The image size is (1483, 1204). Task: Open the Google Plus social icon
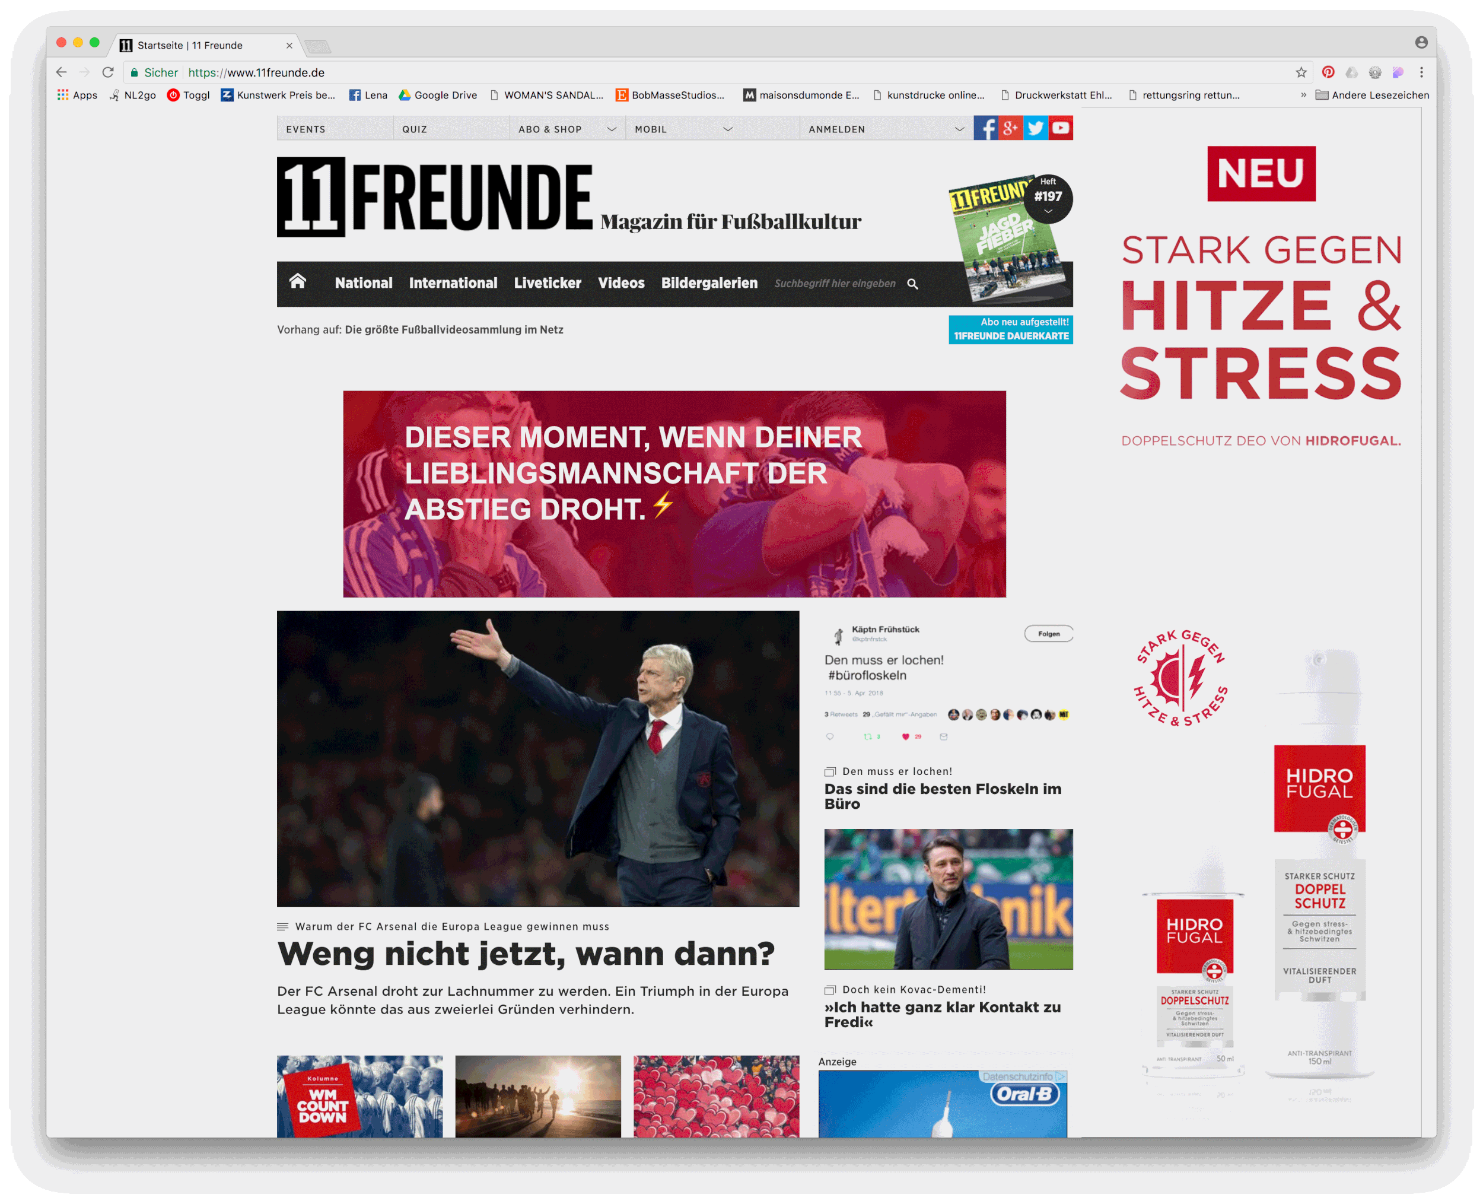pos(1011,128)
